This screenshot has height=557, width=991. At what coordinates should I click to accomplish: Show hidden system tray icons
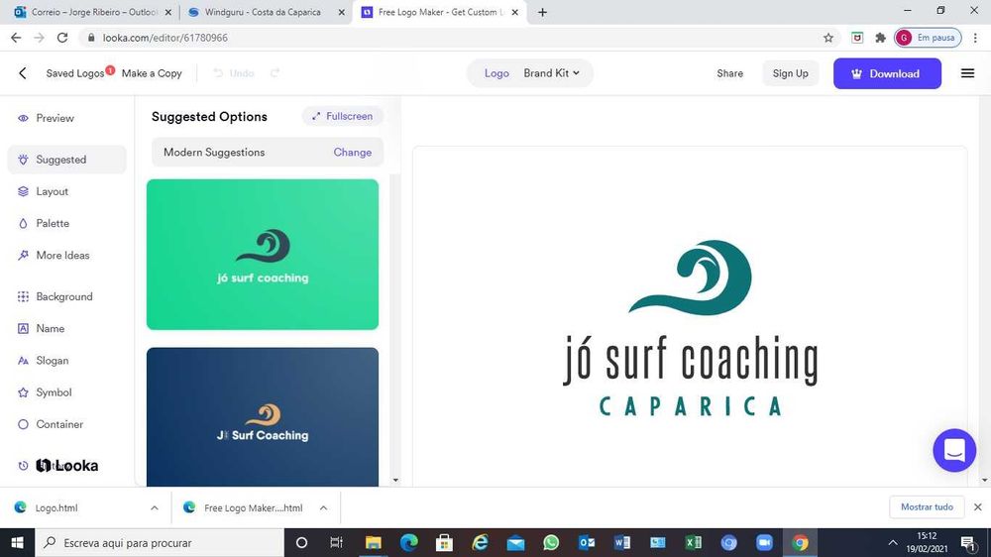click(x=893, y=542)
